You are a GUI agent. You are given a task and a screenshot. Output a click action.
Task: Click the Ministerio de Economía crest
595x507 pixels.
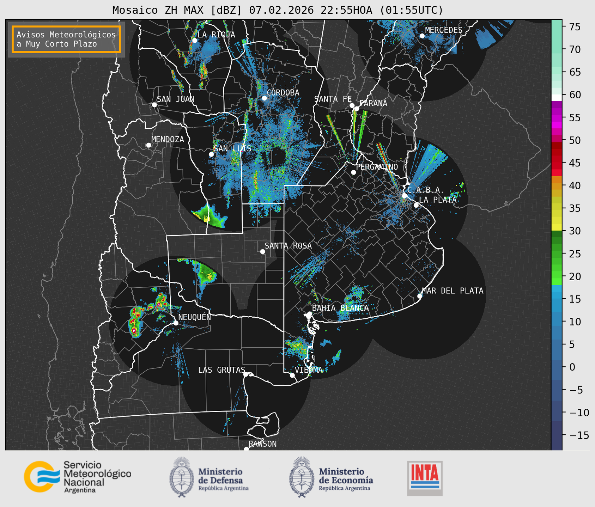(x=302, y=477)
